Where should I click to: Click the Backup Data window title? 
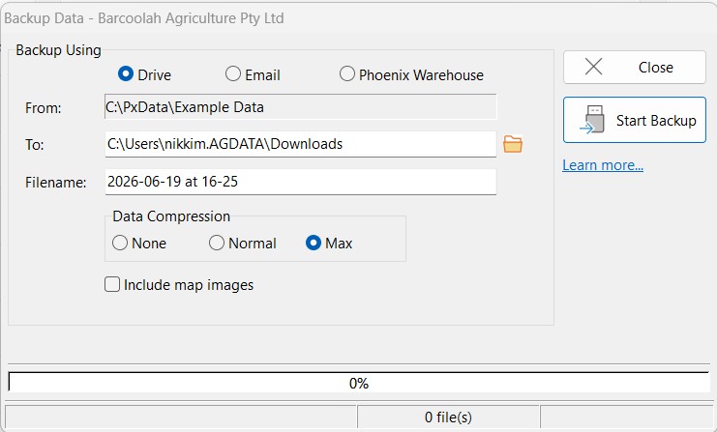144,18
